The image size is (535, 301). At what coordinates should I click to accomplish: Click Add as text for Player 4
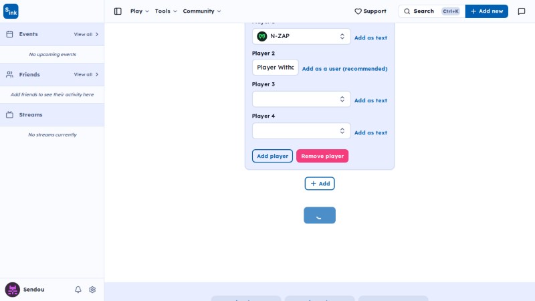(x=370, y=132)
